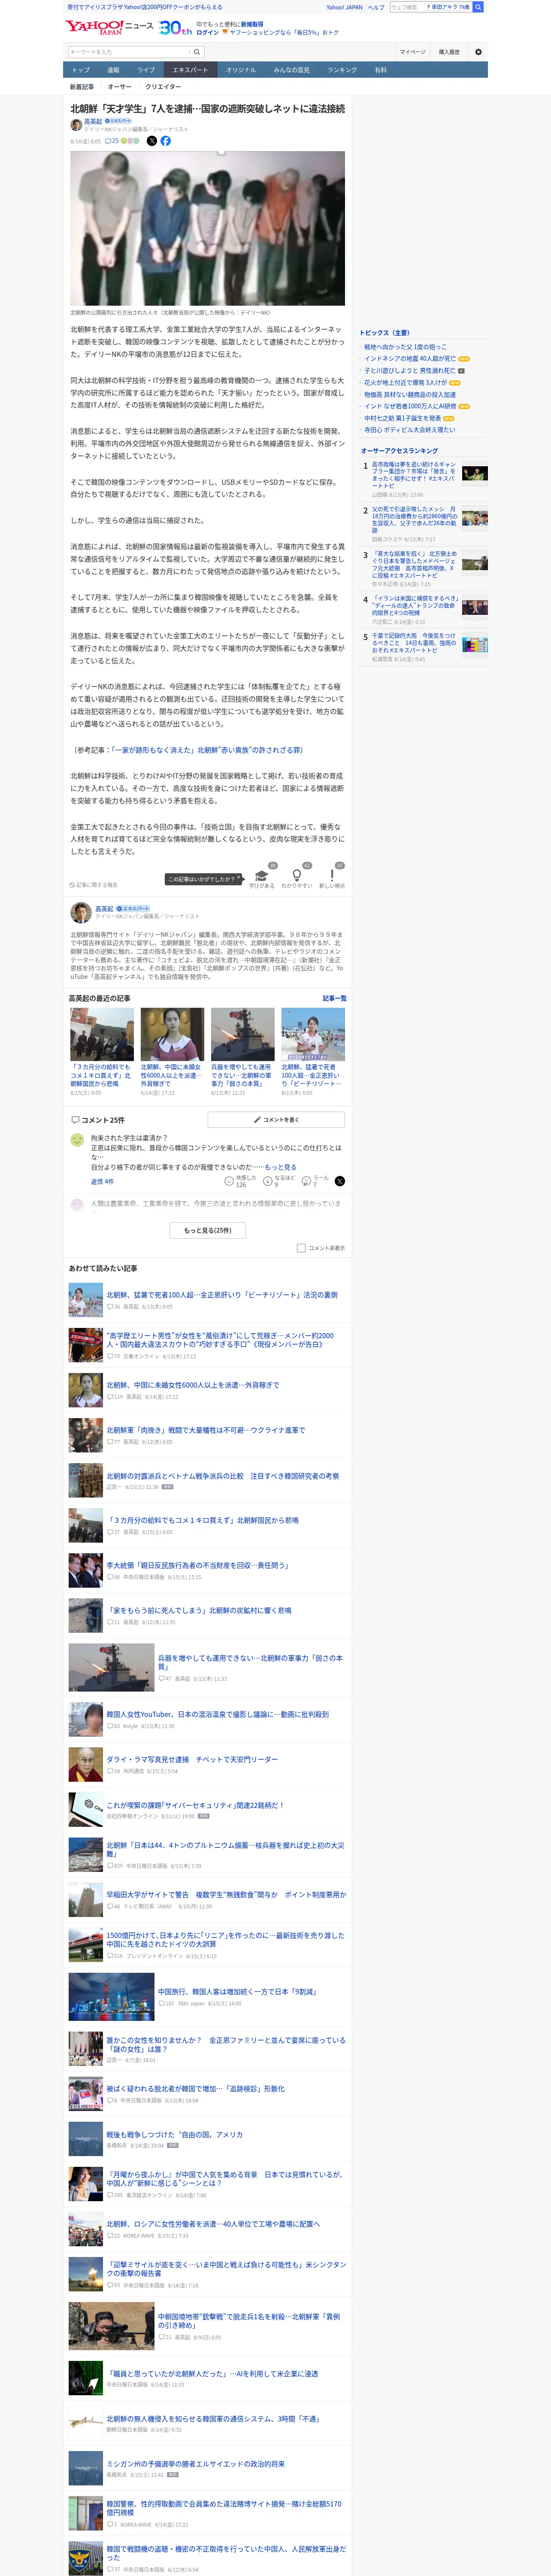Open the author avatar beside the headline byline

76,125
